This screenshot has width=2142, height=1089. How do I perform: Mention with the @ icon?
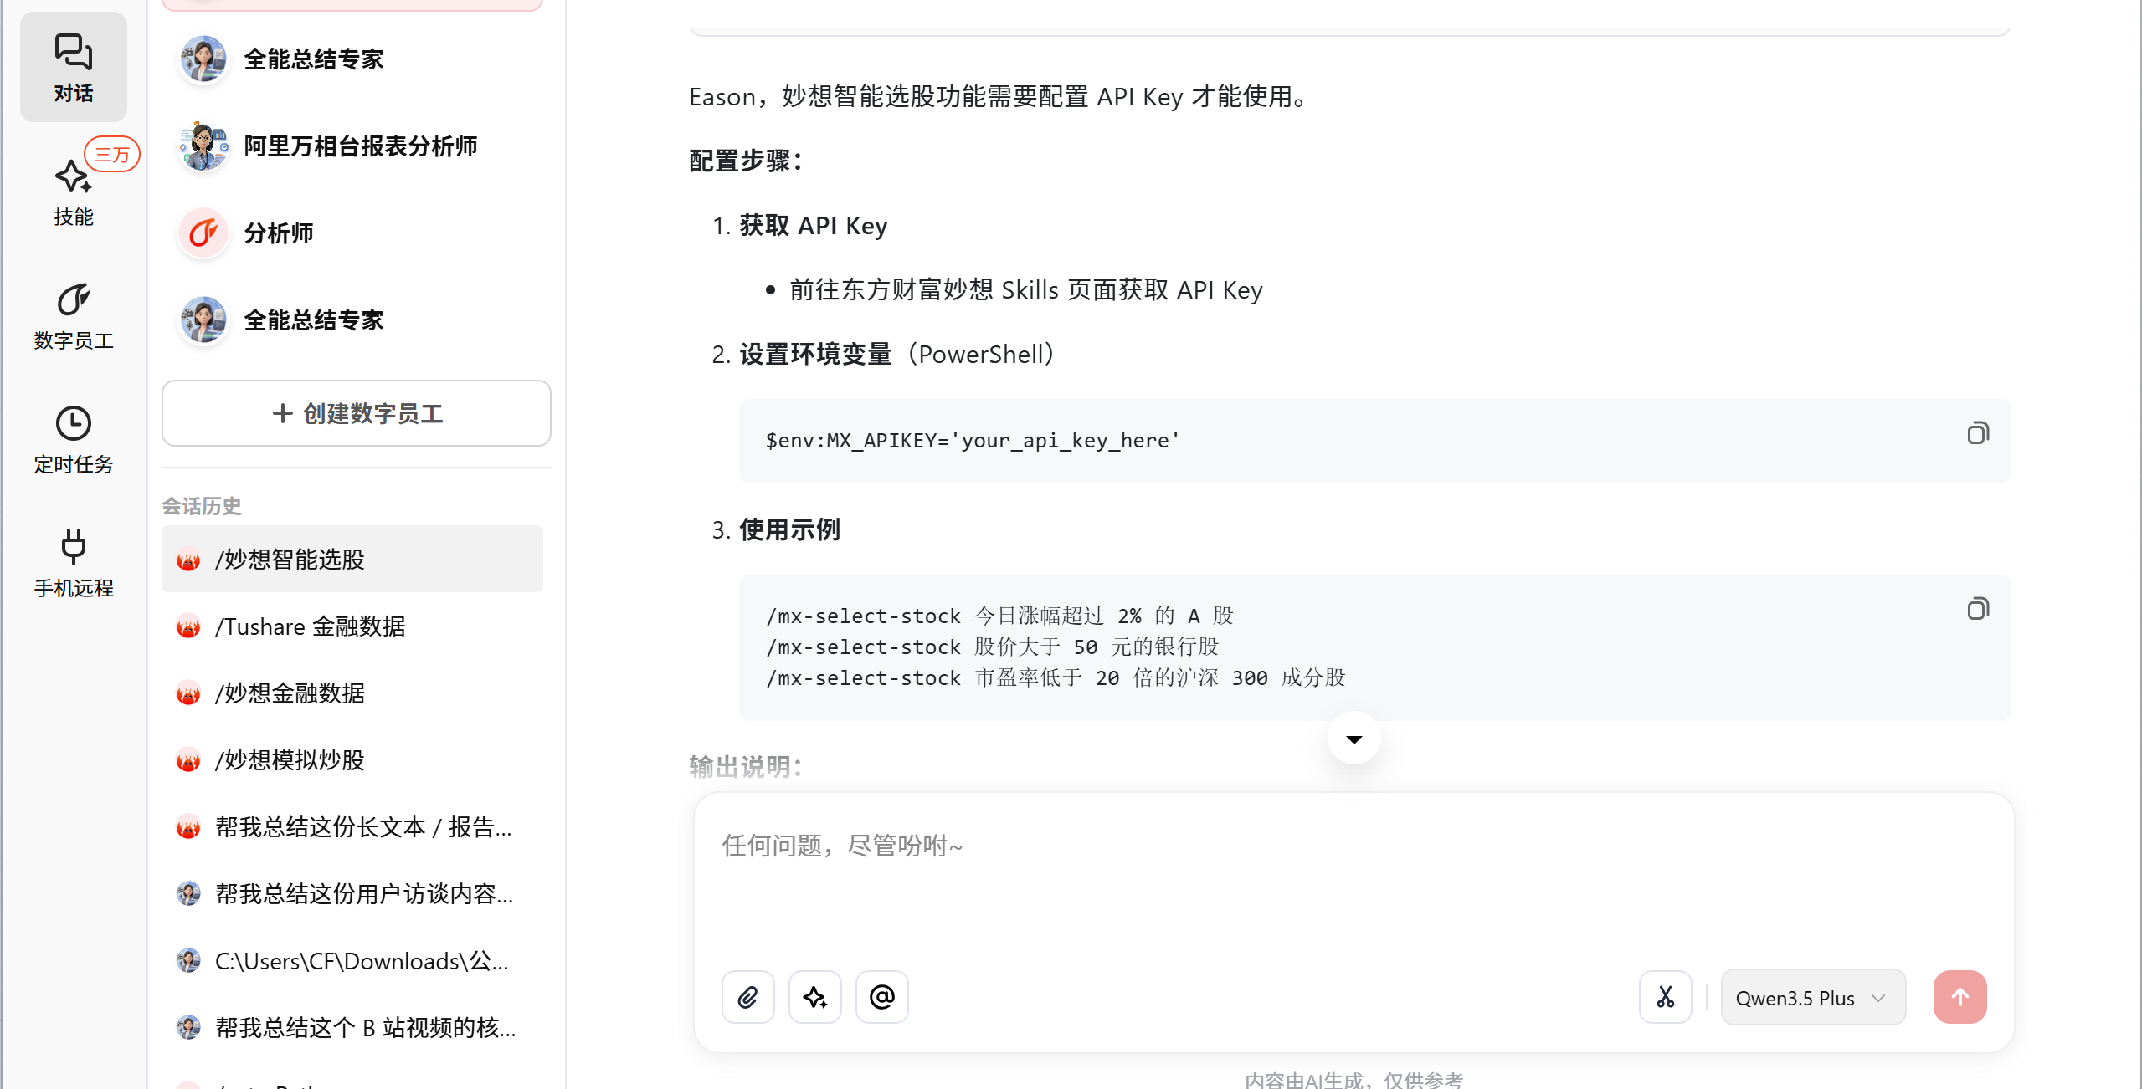click(x=882, y=997)
